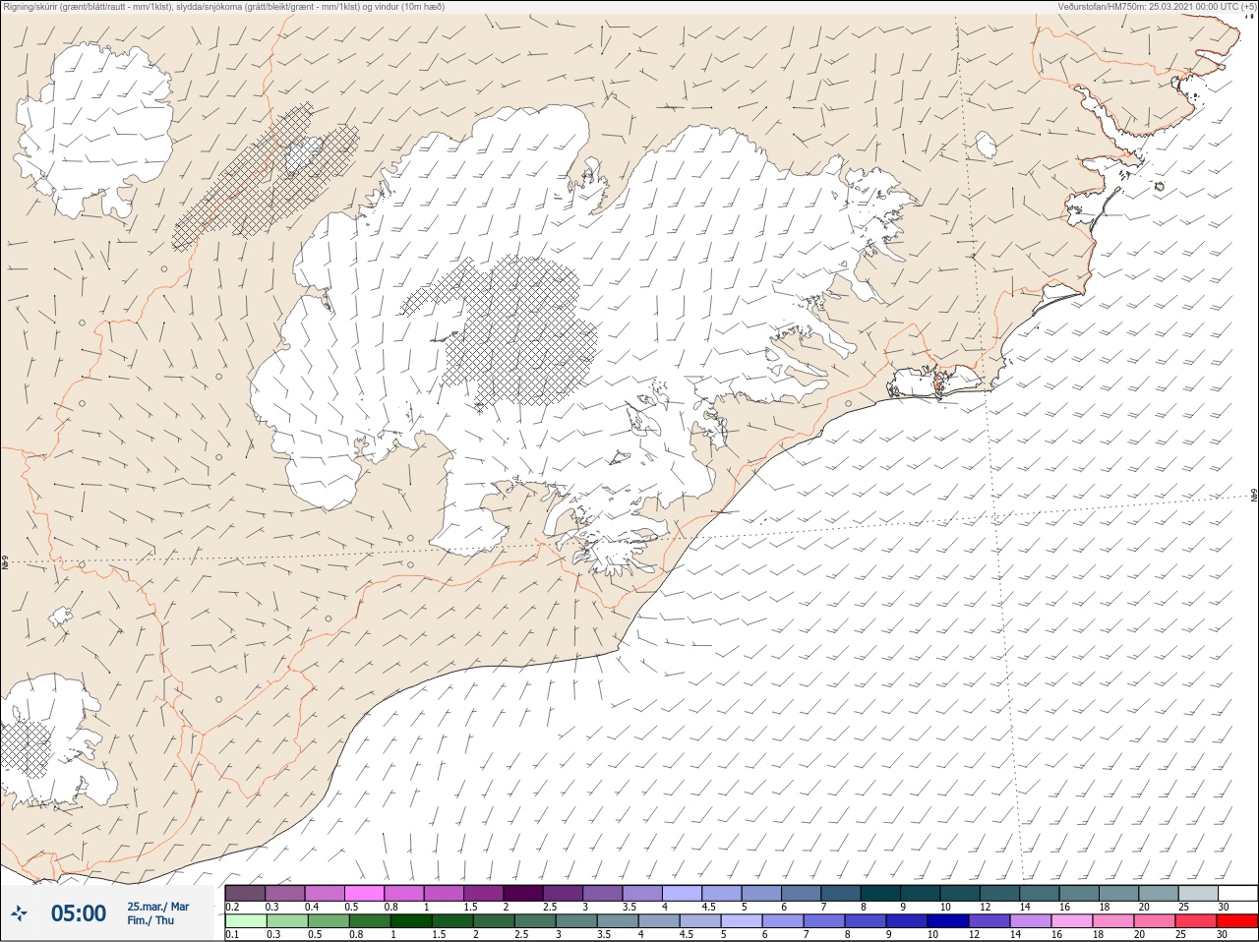Select the bright pink top-row swatch between 0.5 and 0.8

click(x=364, y=893)
